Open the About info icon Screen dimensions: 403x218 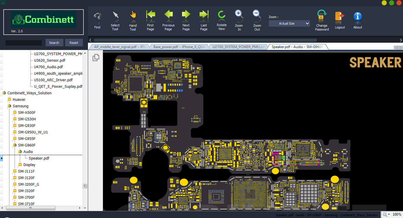358,16
